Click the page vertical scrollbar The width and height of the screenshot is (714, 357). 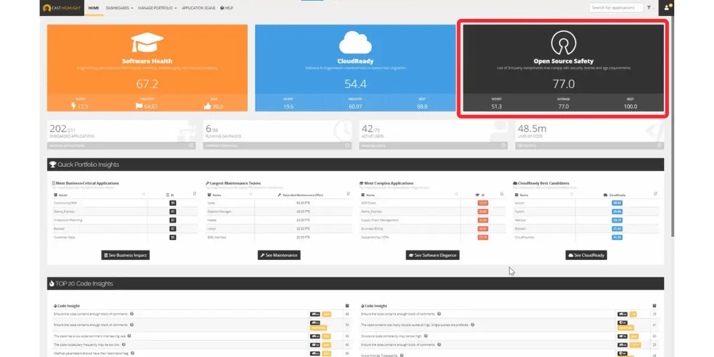(674, 127)
